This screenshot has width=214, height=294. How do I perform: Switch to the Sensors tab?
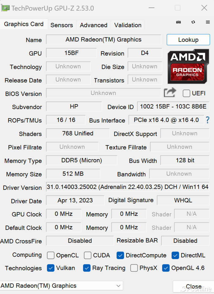(x=62, y=25)
